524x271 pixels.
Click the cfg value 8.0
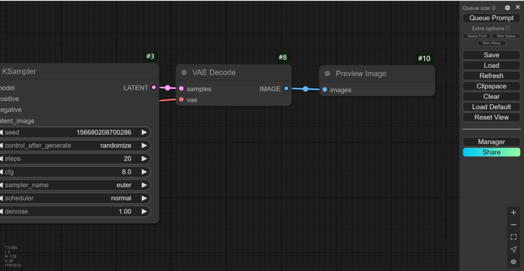[x=126, y=172]
